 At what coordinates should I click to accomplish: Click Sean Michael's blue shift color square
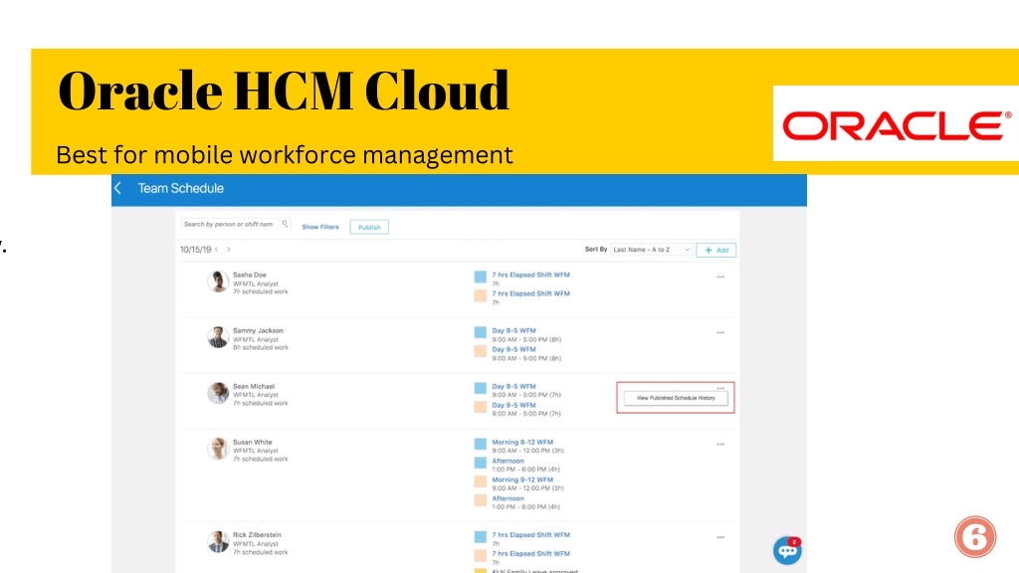click(x=481, y=388)
